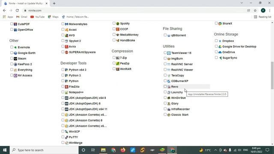Viewport: 274px width, 154px height.
Task: Open a new browser tab
Action: tap(54, 3)
